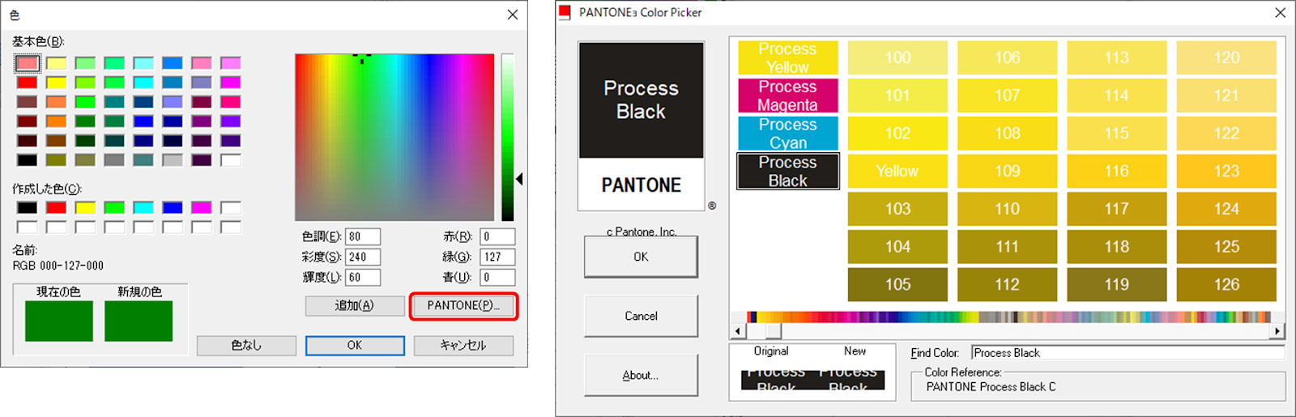Select the Process Yellow swatch

tap(787, 57)
